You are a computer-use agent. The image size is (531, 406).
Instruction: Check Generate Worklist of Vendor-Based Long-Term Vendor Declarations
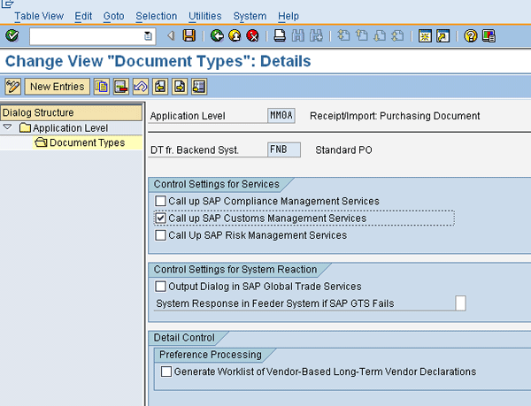point(166,372)
